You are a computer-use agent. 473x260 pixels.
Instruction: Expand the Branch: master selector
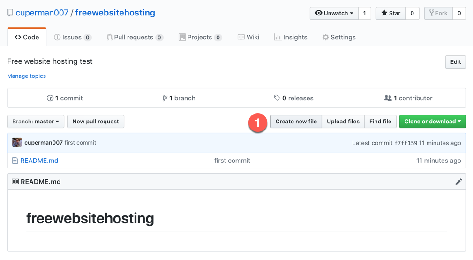click(36, 122)
